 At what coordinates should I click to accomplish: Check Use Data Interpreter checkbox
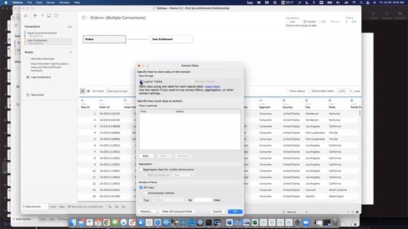pos(28,59)
